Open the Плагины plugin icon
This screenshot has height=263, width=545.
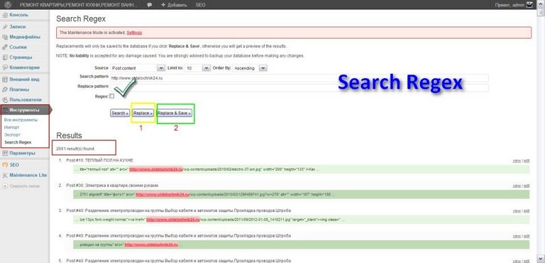click(x=5, y=89)
